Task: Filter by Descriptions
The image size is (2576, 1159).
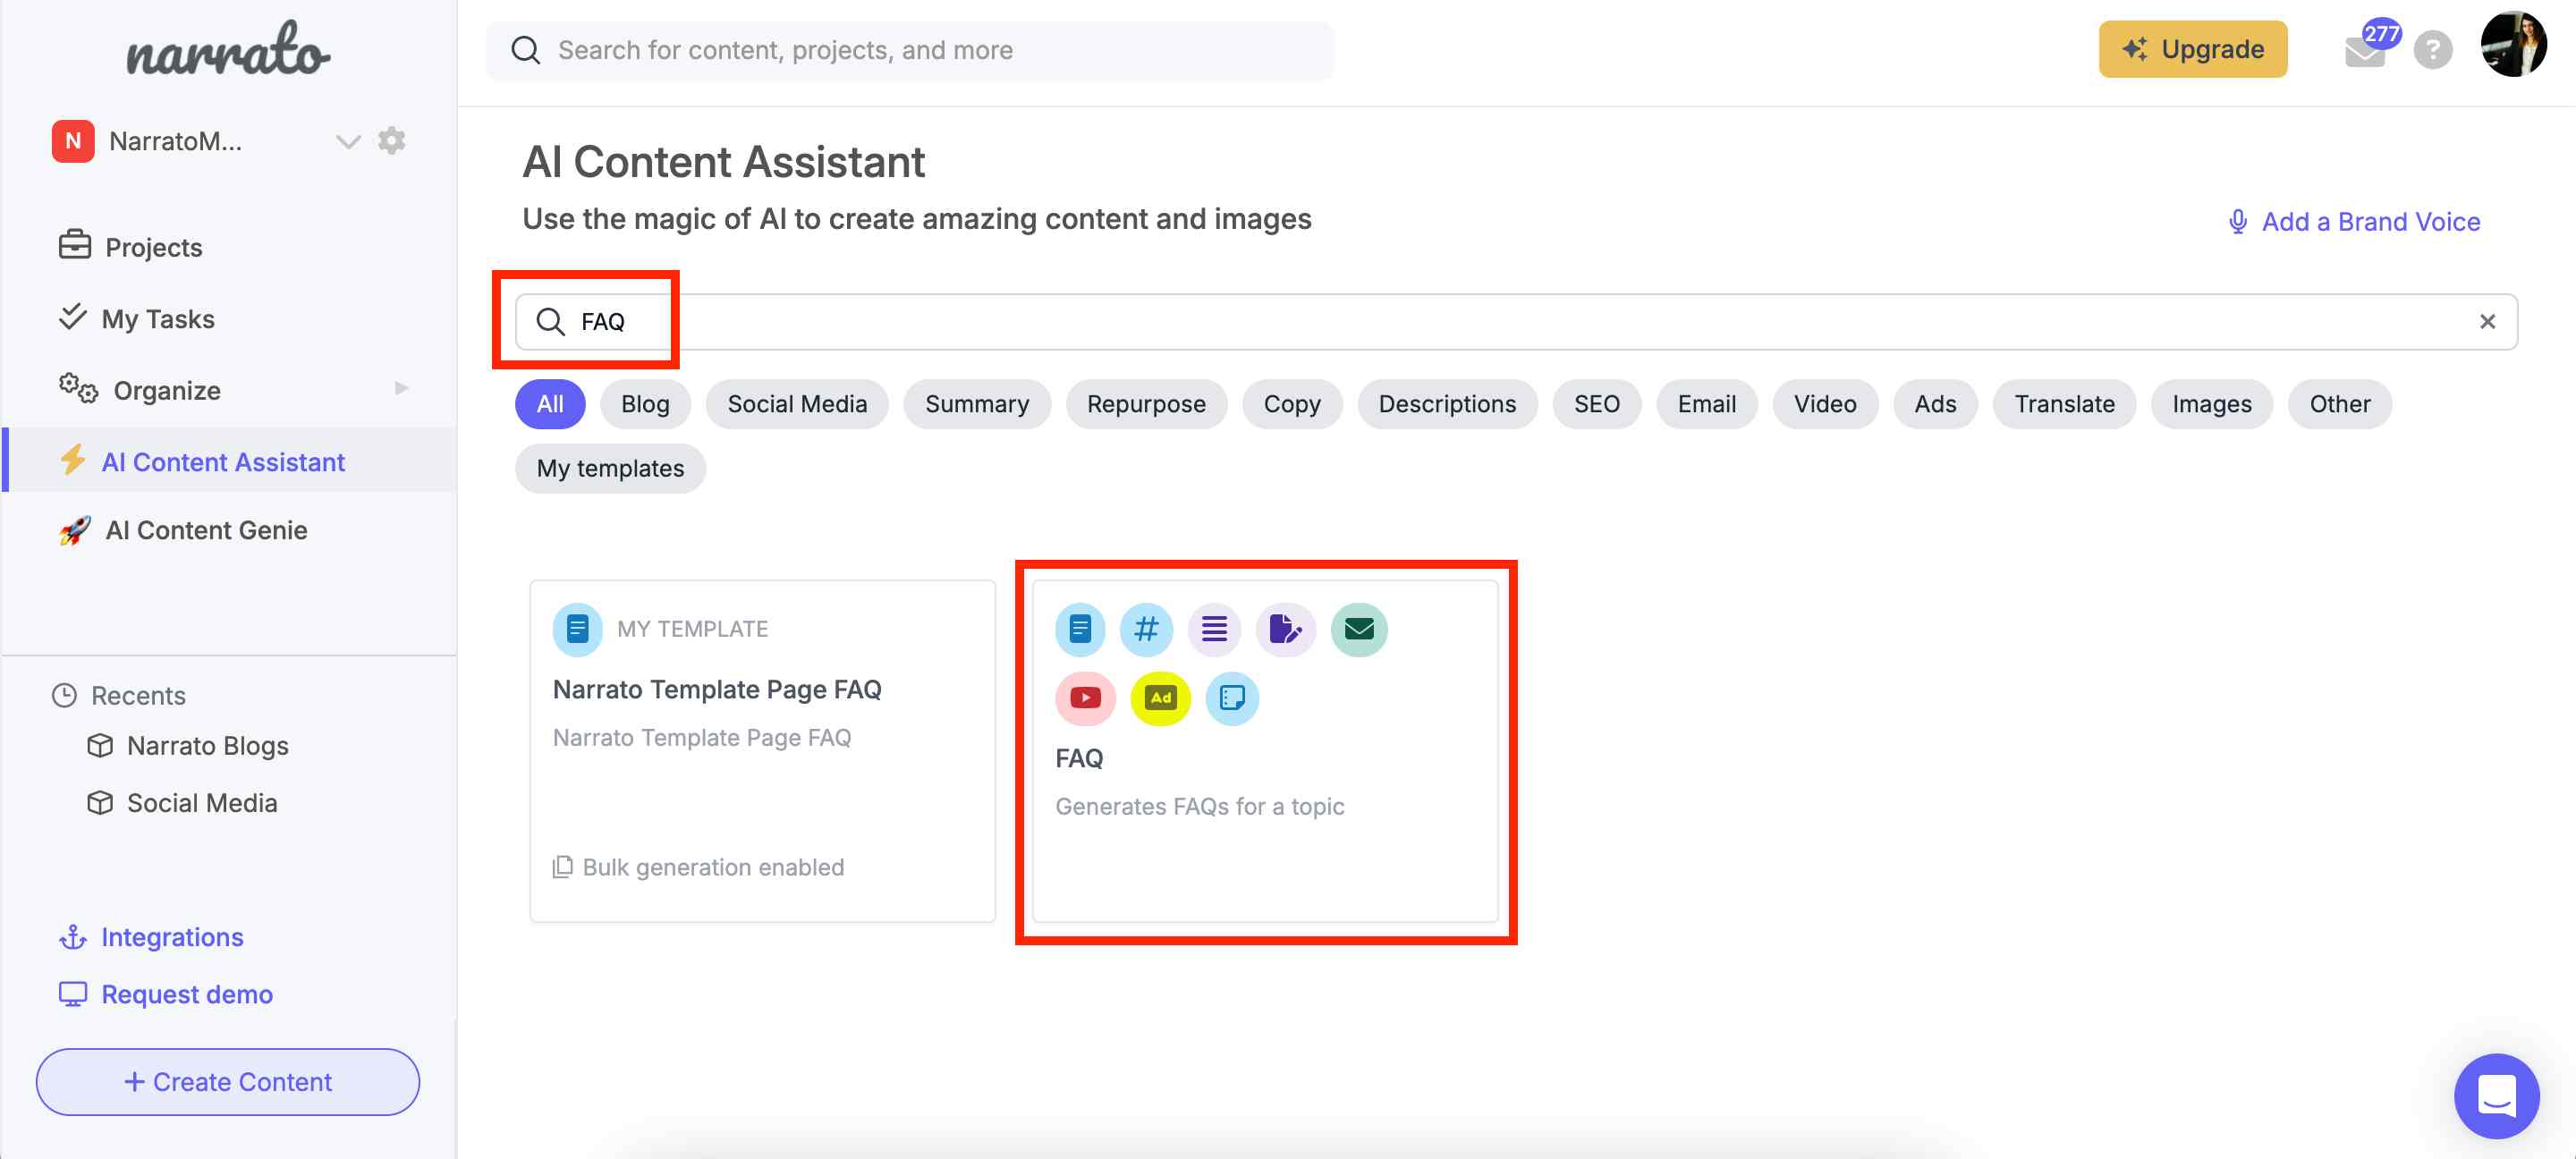Action: pos(1447,404)
